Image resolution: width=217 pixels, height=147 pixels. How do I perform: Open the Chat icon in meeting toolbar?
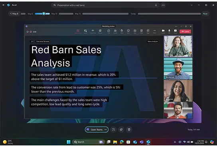[108, 31]
